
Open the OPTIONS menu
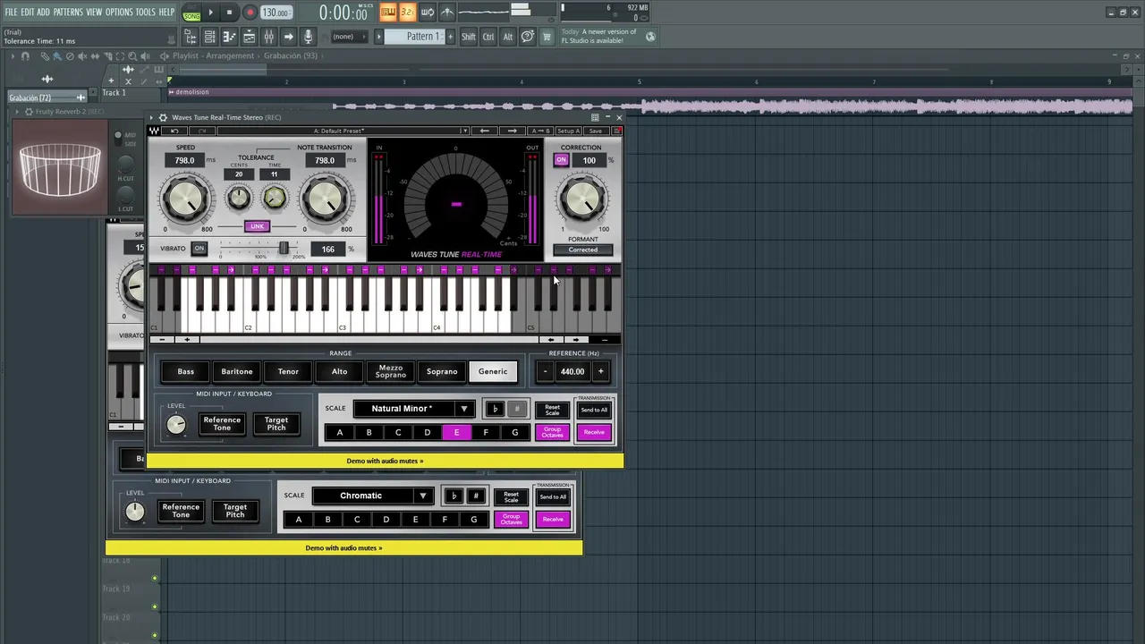point(119,12)
